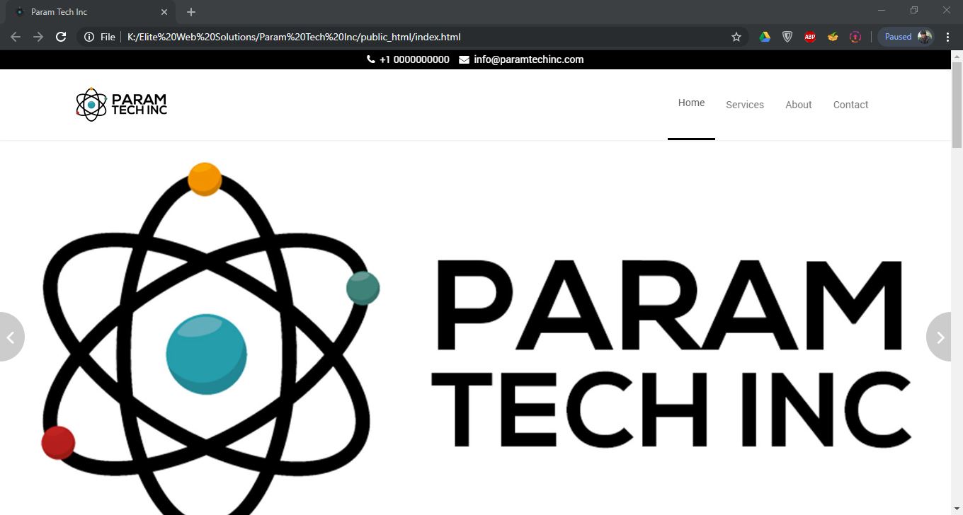Viewport: 963px width, 515px height.
Task: Click the orange bowl extension icon
Action: click(833, 37)
